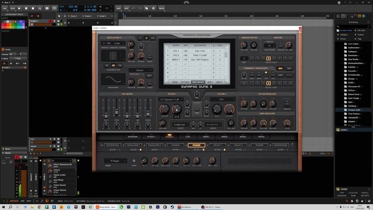Expand the Synapse Audio folder in browser
Viewport: 373px width, 210px height.
pos(354,110)
